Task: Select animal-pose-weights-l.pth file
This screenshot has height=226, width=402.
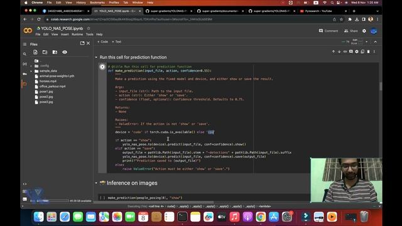Action: (x=57, y=76)
